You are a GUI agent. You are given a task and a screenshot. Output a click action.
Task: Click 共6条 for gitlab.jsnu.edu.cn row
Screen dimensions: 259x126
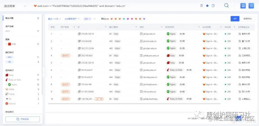click(182, 56)
